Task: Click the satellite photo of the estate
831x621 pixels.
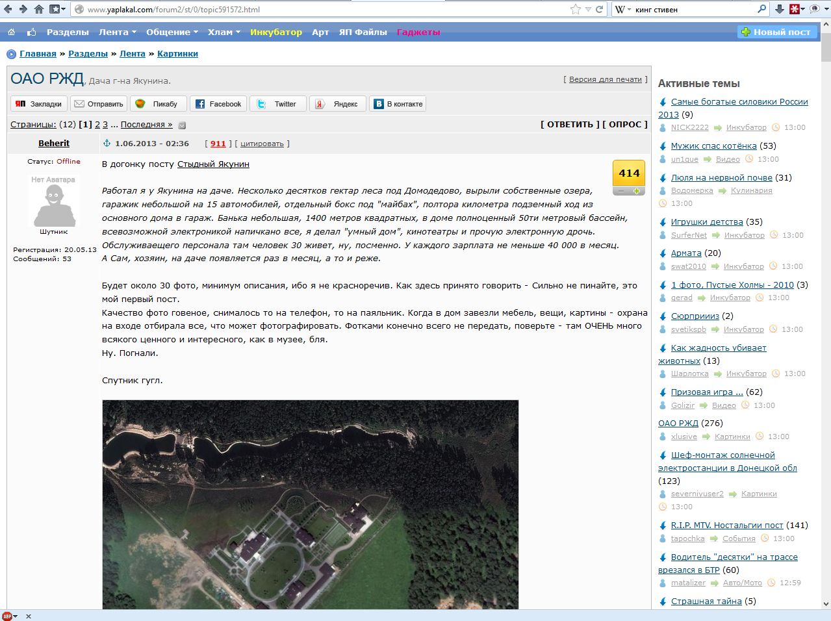Action: (311, 504)
